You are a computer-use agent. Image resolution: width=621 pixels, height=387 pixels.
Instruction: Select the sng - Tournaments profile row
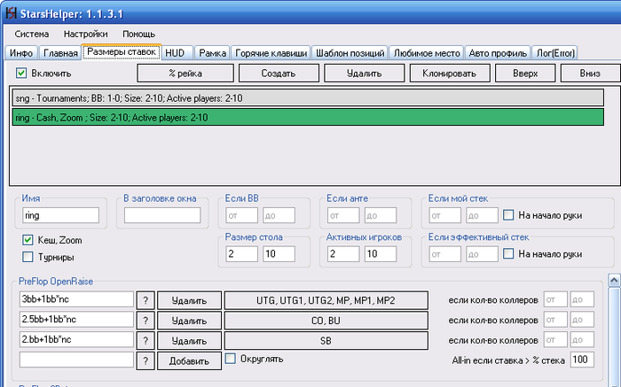pyautogui.click(x=308, y=97)
